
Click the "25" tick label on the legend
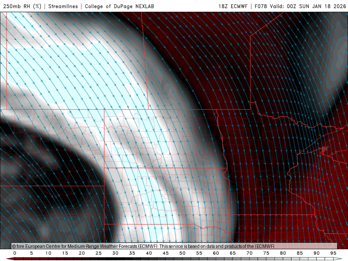99,253
